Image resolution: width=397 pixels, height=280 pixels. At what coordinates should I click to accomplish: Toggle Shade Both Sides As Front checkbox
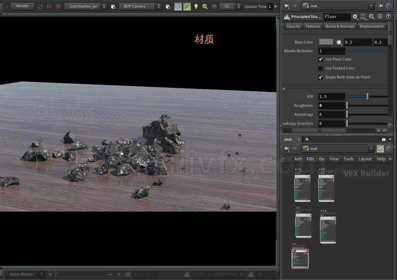320,77
